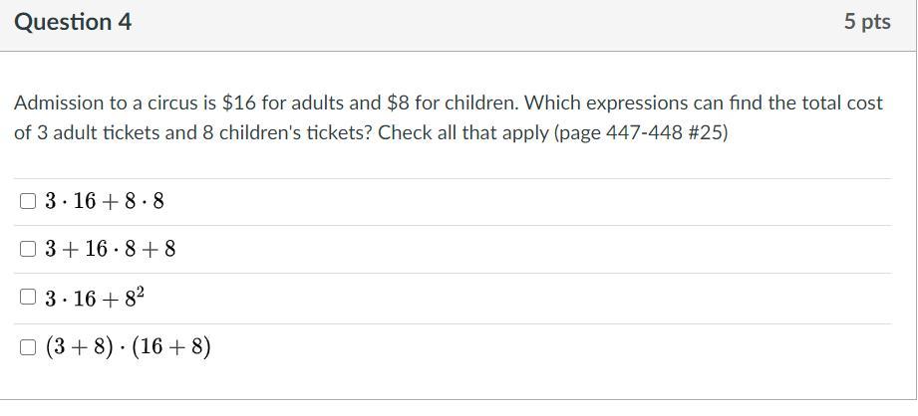This screenshot has height=416, width=918.
Task: Select the (3 + 8) · (16 + 8) checkbox
Action: [x=27, y=347]
